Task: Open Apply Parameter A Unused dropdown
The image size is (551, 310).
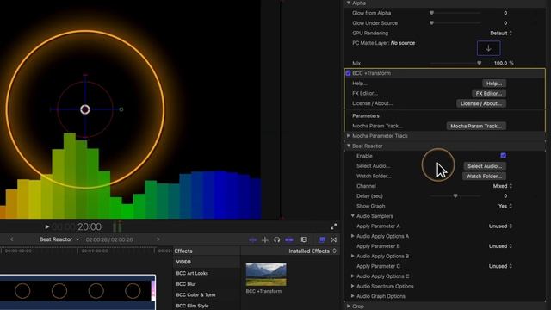Action: coord(500,226)
